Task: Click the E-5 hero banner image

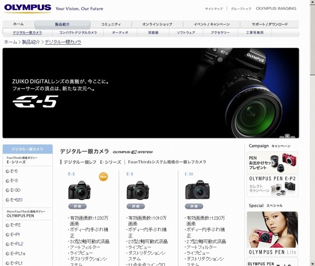Action: click(x=151, y=93)
